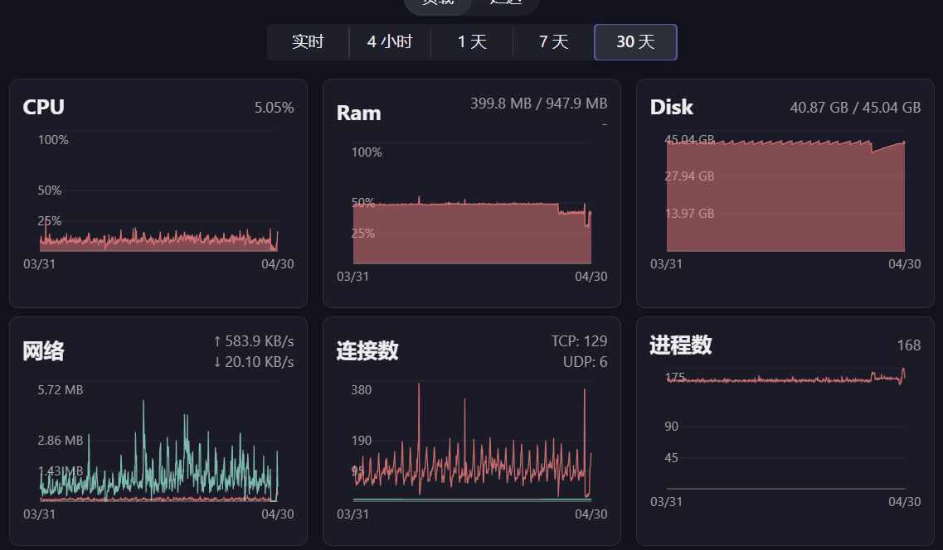Click inside the CPU usage line chart
The height and width of the screenshot is (550, 943).
158,207
